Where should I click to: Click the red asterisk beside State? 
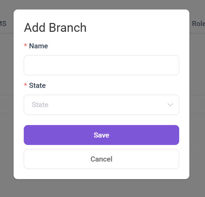[25, 86]
